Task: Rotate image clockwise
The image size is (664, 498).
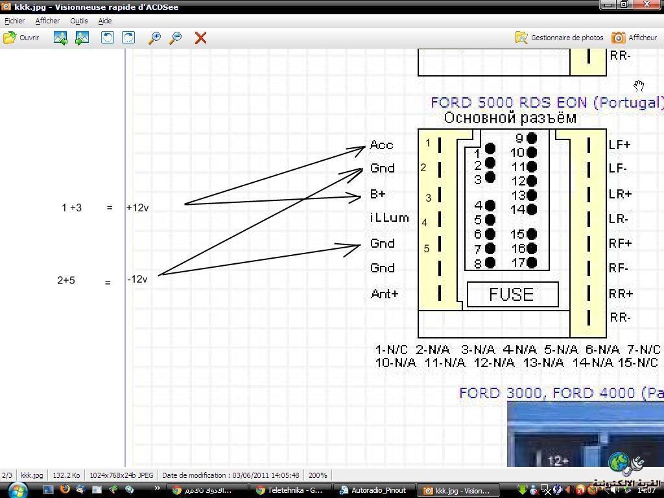Action: [x=128, y=38]
